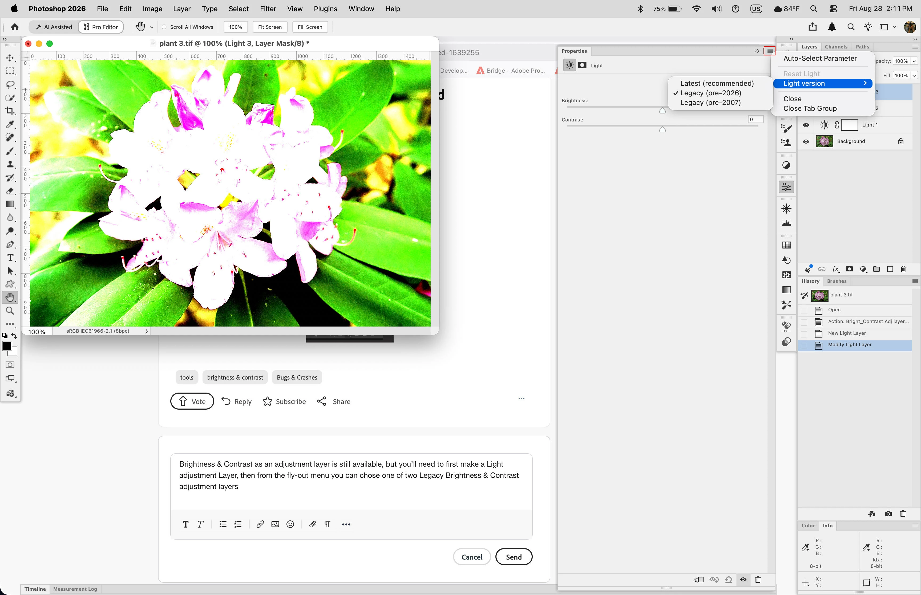Open the Window menu
The image size is (921, 595).
coord(361,9)
